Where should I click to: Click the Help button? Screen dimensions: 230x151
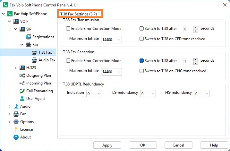tap(214, 145)
